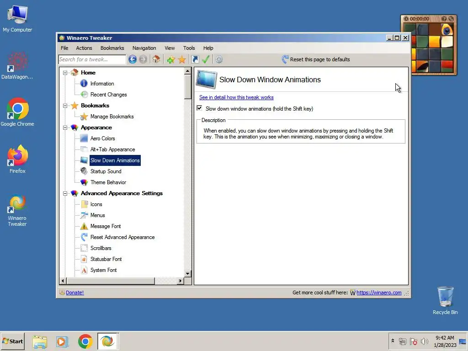The image size is (468, 351).
Task: Click the Startup Sound speaker icon
Action: (84, 171)
